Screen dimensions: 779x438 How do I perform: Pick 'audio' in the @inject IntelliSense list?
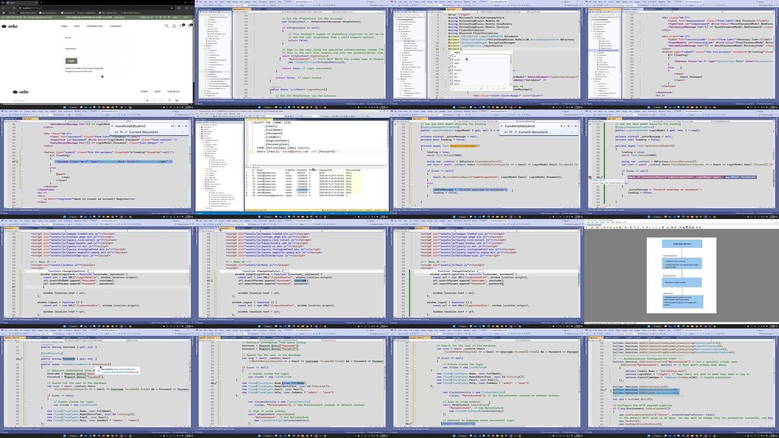457,59
